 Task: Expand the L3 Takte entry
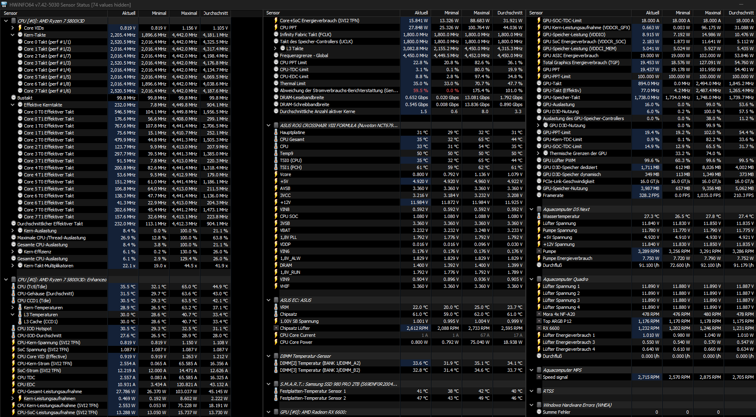click(275, 49)
